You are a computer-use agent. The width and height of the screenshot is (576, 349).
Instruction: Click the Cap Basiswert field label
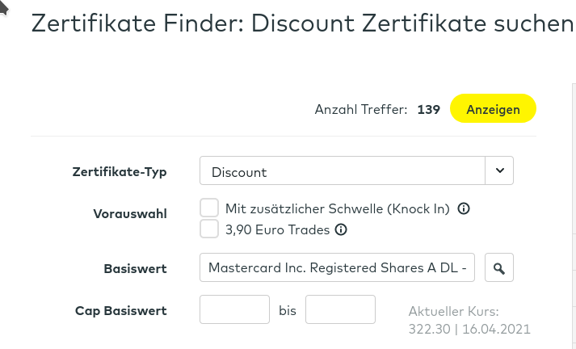(121, 310)
